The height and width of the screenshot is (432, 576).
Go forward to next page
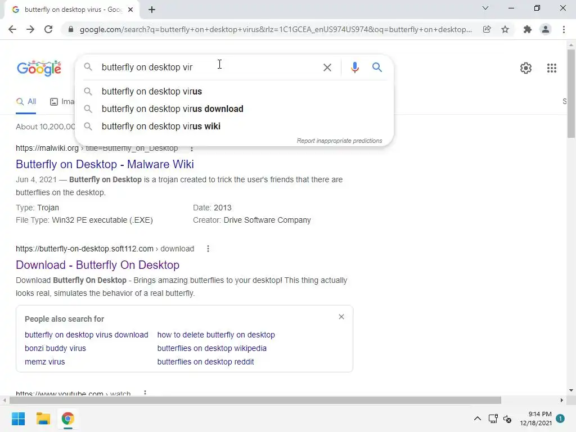(30, 29)
